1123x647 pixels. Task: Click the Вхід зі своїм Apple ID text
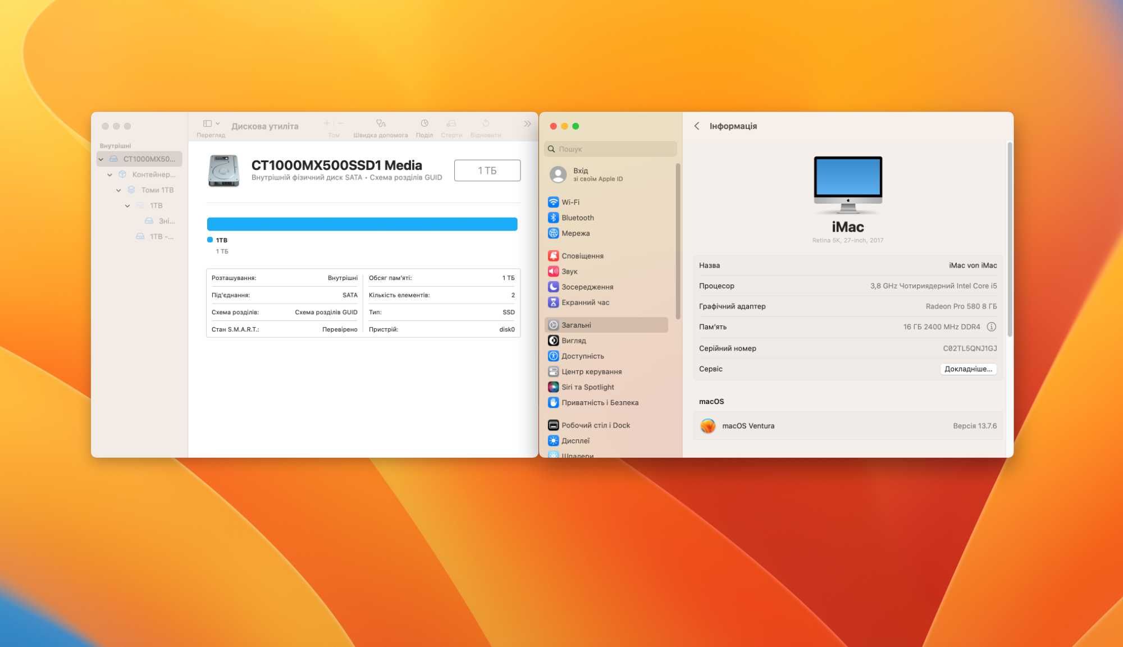pos(597,175)
